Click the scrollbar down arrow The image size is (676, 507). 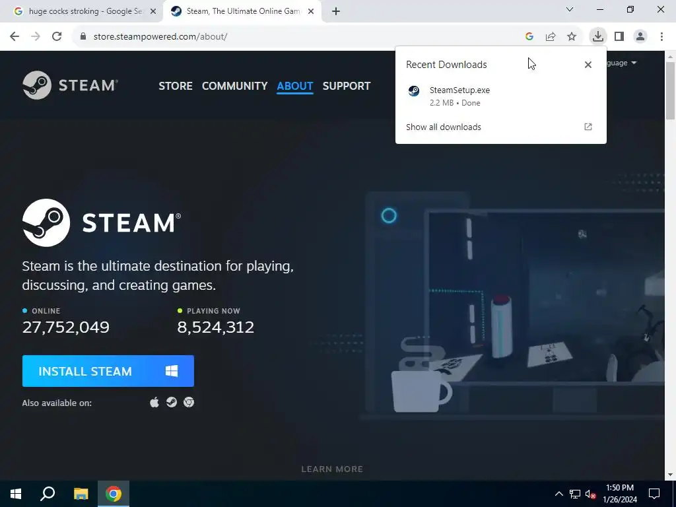(670, 475)
